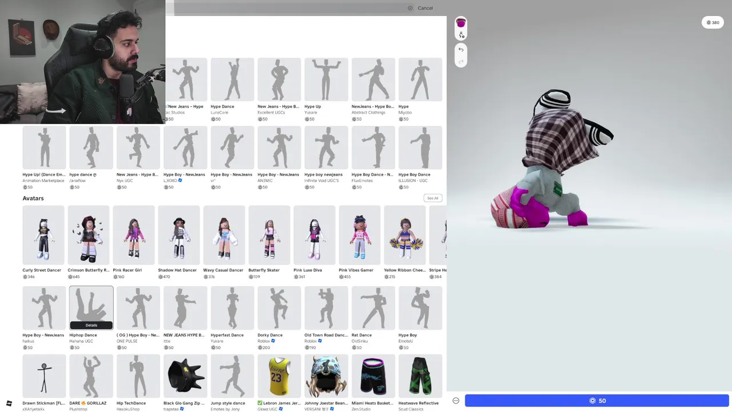Screen dimensions: 732x412
Task: Select the Shadow Hat Dancer avatar
Action: tap(179, 243)
